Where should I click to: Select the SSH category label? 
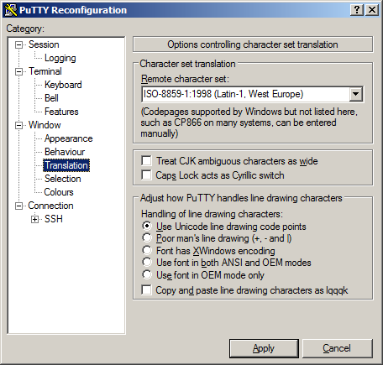(53, 219)
